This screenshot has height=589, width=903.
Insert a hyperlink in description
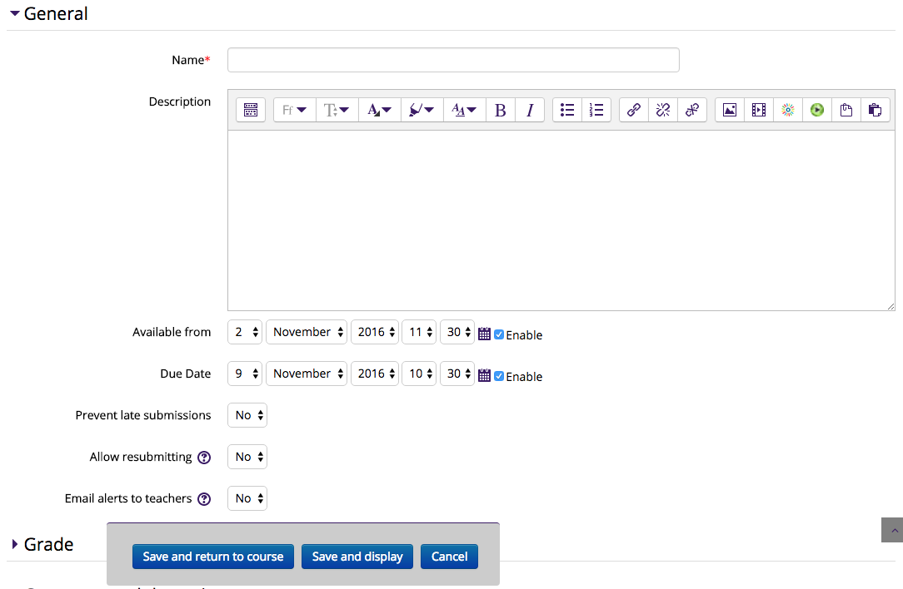pos(634,110)
